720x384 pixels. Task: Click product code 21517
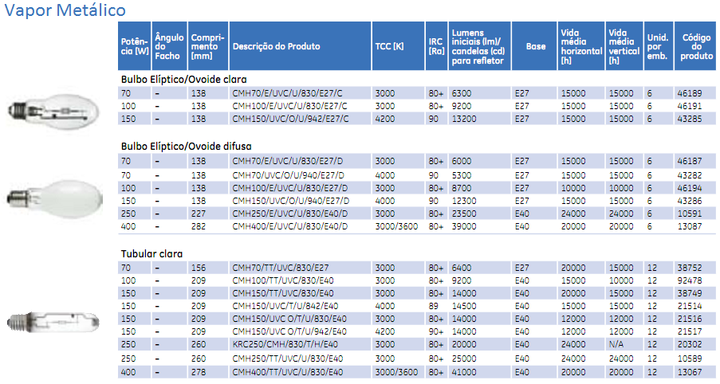coord(689,331)
